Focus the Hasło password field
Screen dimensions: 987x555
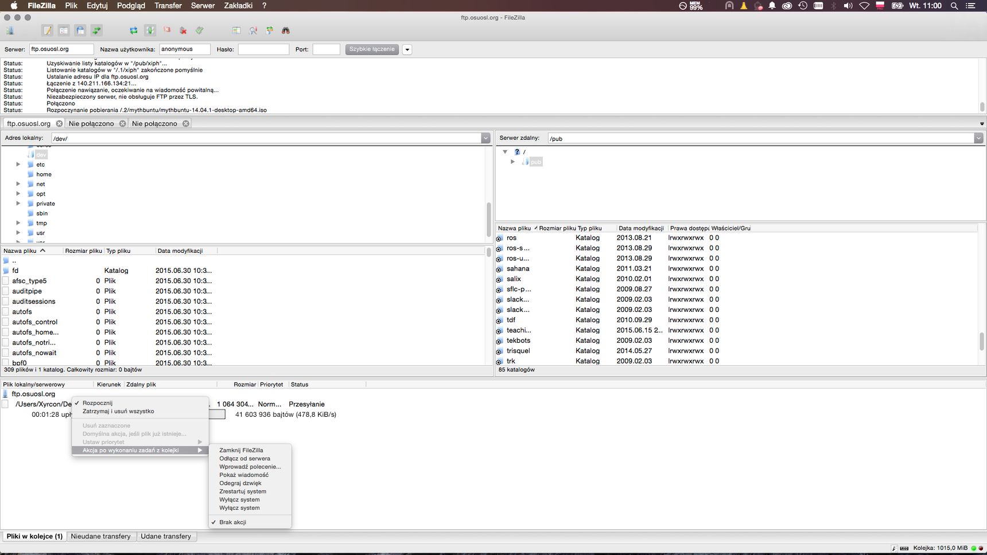[x=263, y=50]
